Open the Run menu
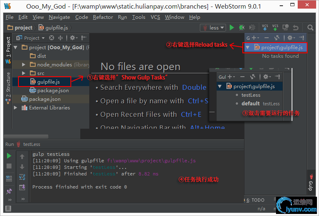Viewport: 319px width, 216px height. click(x=122, y=17)
